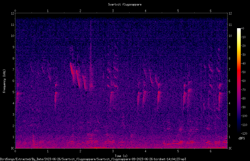Click the 'Frequency (kHz)' axis label
Viewport: 250px width, 161px height.
4,81
